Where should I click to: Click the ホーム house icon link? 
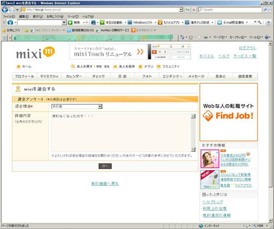pyautogui.click(x=19, y=66)
